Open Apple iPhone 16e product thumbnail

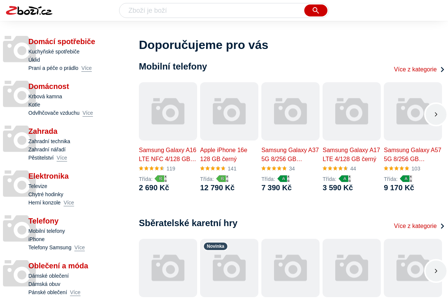point(229,111)
